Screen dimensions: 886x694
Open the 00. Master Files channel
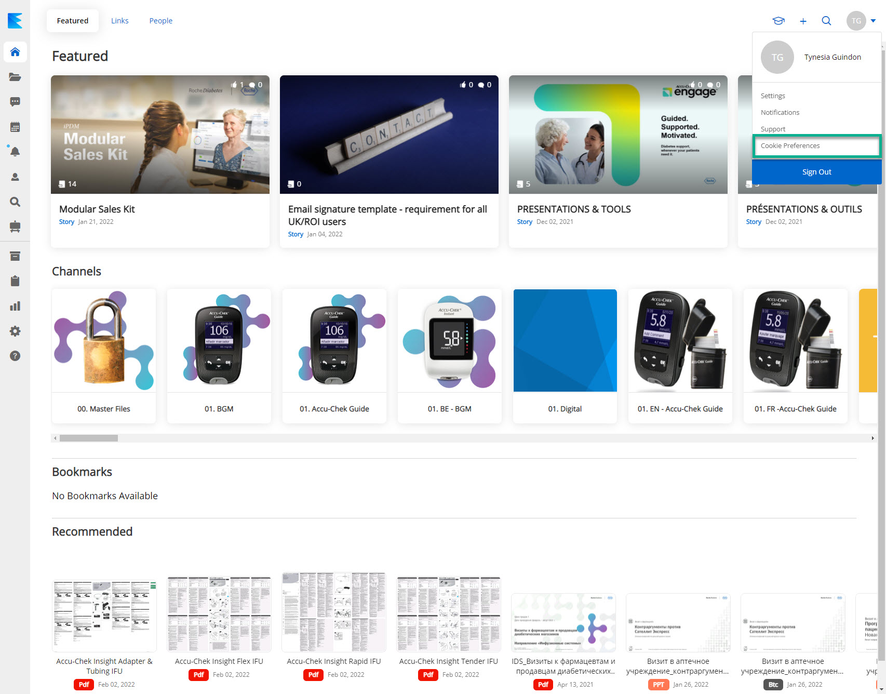click(x=104, y=356)
